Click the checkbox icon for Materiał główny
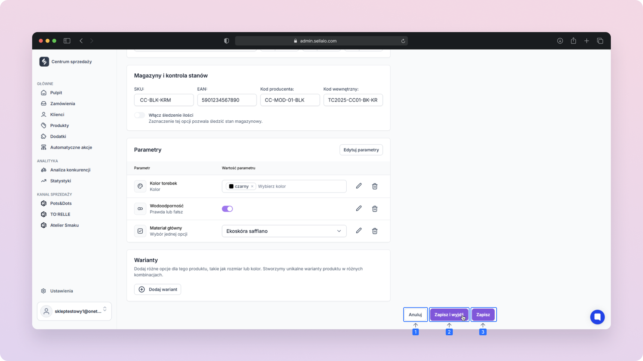Image resolution: width=643 pixels, height=361 pixels. point(140,231)
